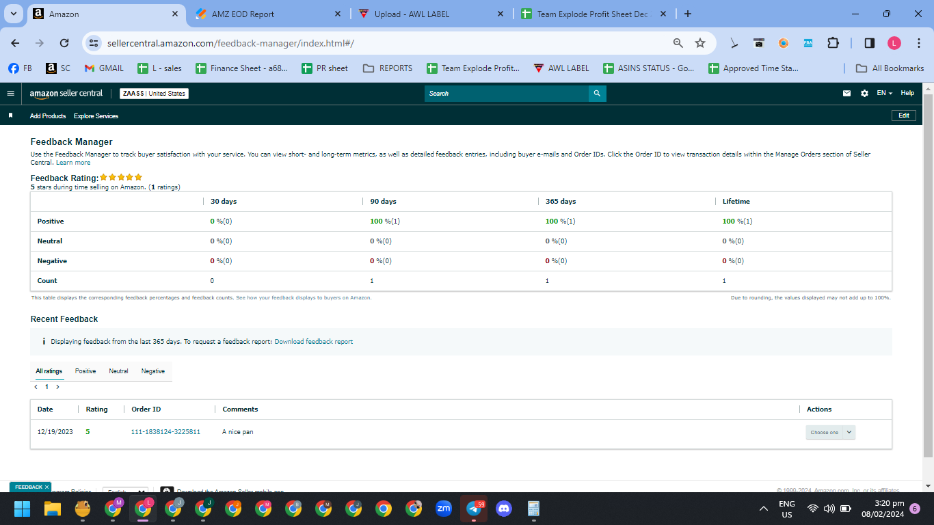Open the GMAIL bookmark
The width and height of the screenshot is (934, 525).
click(x=104, y=68)
